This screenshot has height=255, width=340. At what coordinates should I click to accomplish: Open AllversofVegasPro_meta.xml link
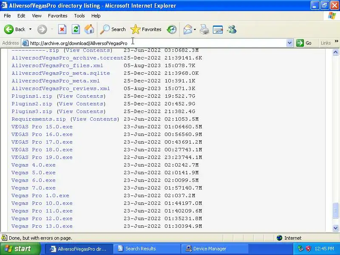pos(56,81)
